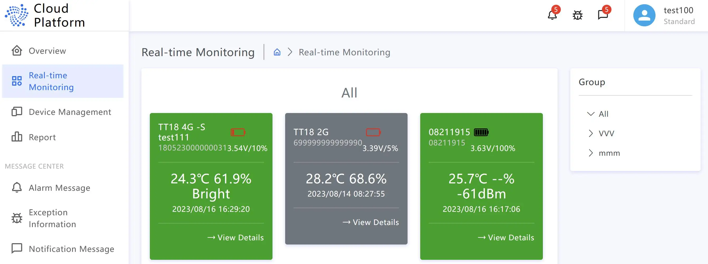Click the battery icon on TT18 4G -S card
The image size is (708, 264).
pyautogui.click(x=238, y=132)
